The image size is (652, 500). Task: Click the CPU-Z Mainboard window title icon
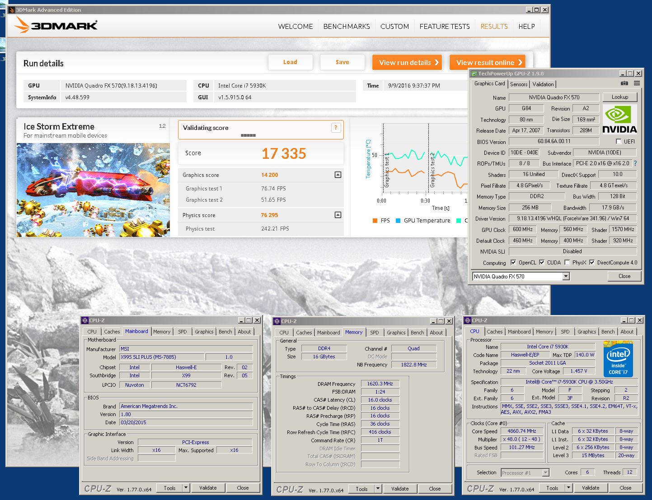click(85, 320)
